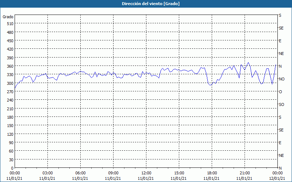Select the "N" compass label at the 0 level
This screenshot has height=182, width=292.
280,168
